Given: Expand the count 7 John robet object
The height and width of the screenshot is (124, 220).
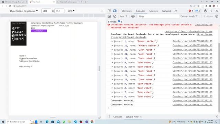Looking at the screenshot, I should click(112, 92).
